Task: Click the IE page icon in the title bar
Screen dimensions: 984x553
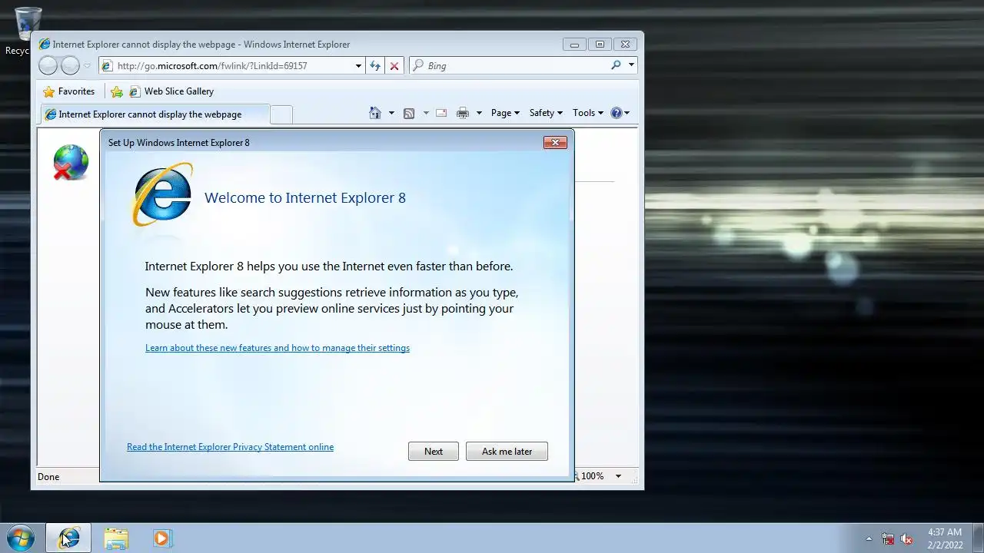Action: tap(45, 45)
